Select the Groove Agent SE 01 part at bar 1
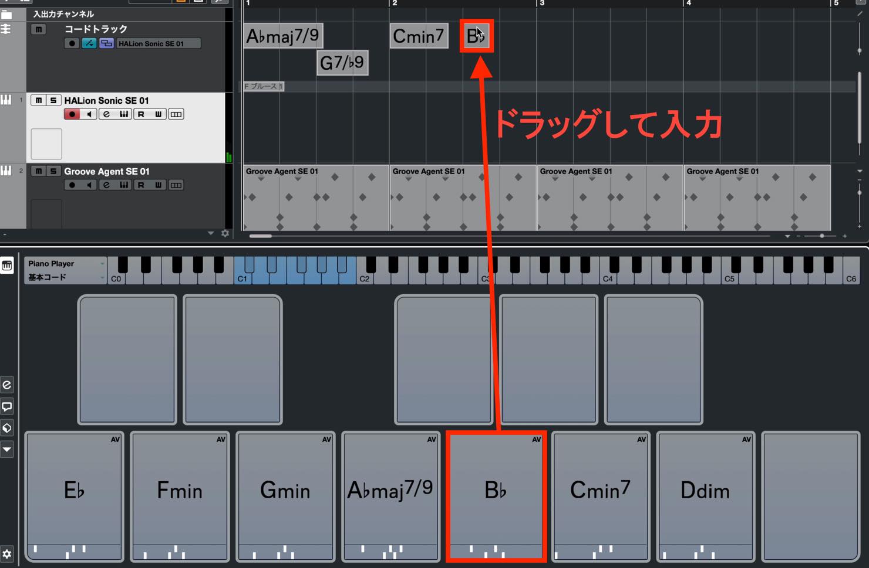Screen dimensions: 869x568 [x=316, y=198]
